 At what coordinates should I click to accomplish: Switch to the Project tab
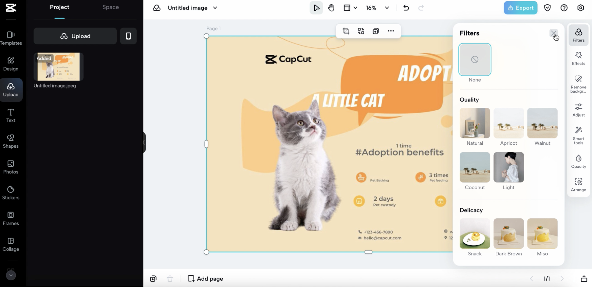[59, 7]
